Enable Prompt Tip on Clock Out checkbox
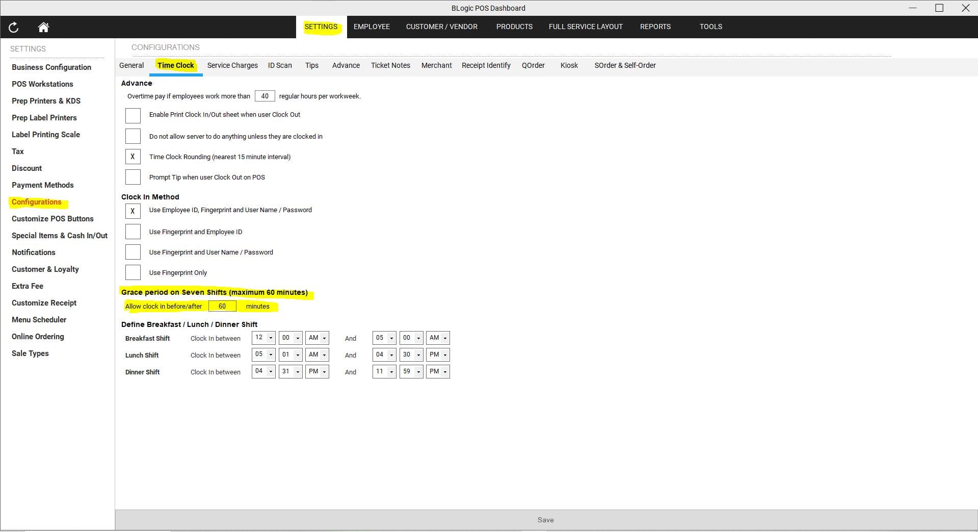 133,177
